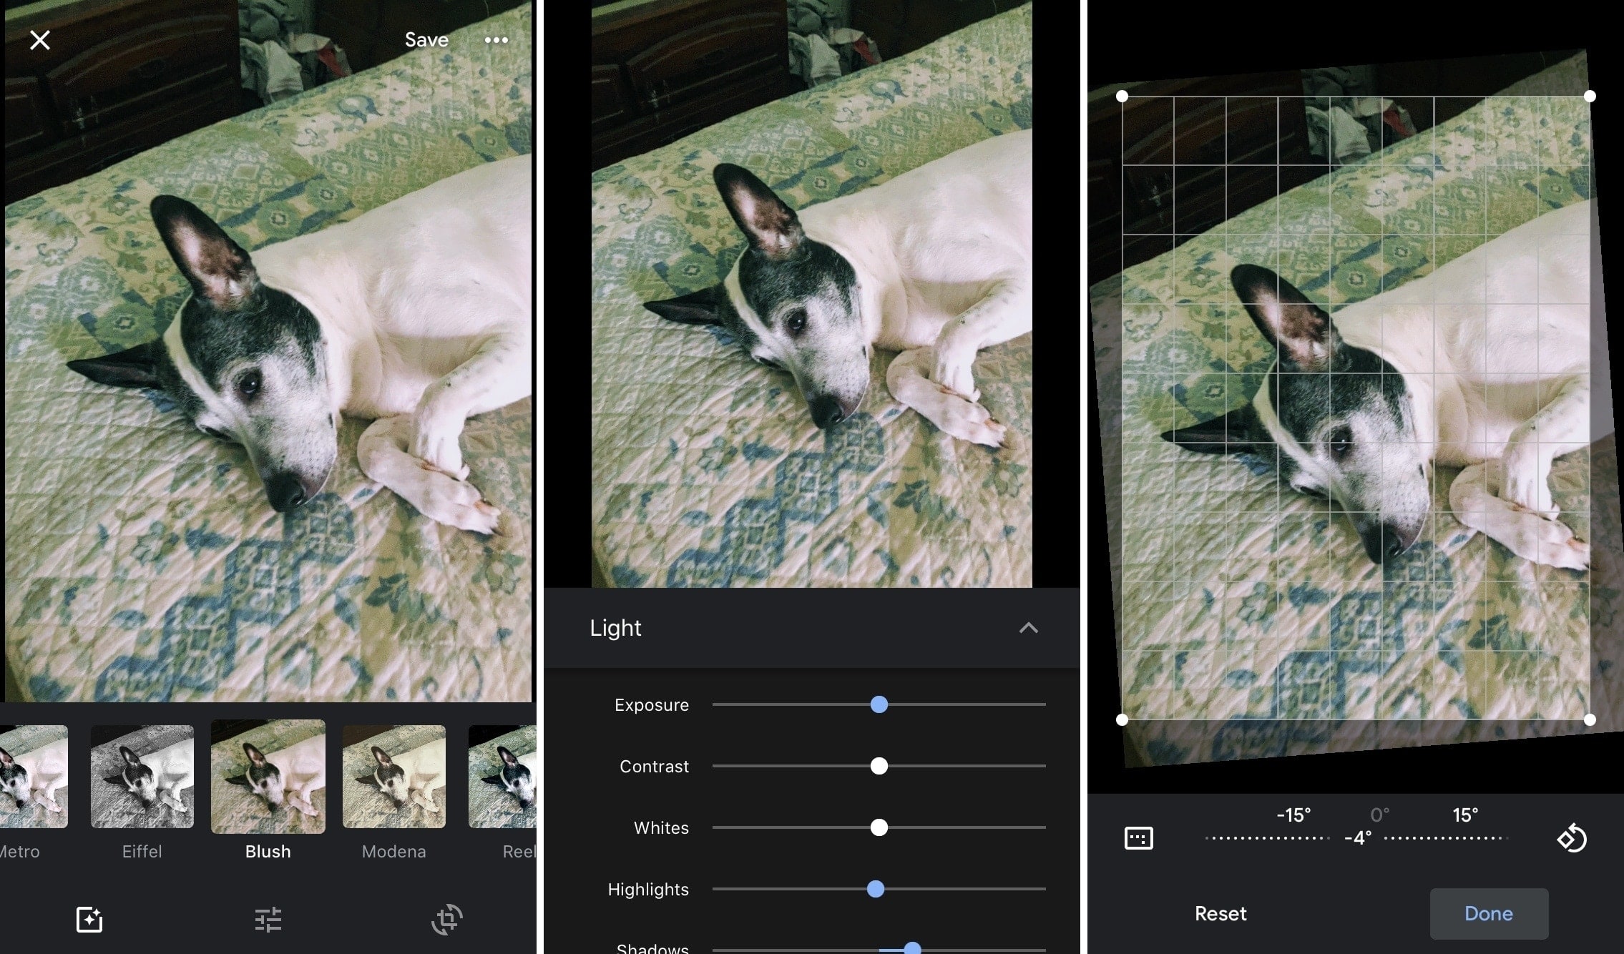Collapse the Light section chevron
Image resolution: width=1624 pixels, height=954 pixels.
click(x=1028, y=628)
